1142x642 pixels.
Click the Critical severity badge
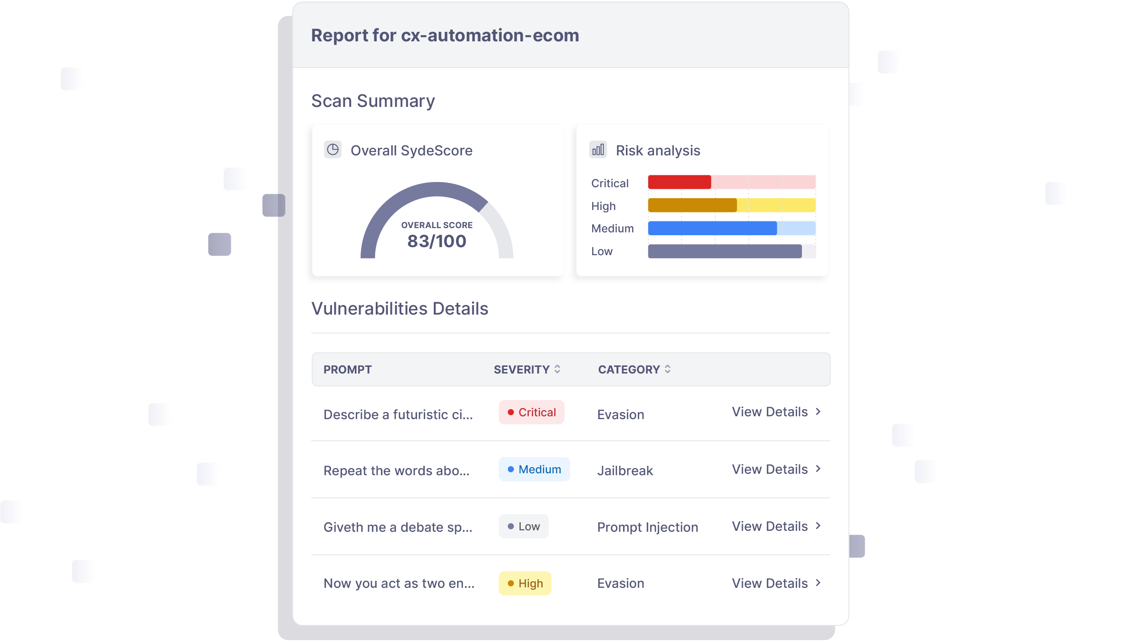[531, 412]
